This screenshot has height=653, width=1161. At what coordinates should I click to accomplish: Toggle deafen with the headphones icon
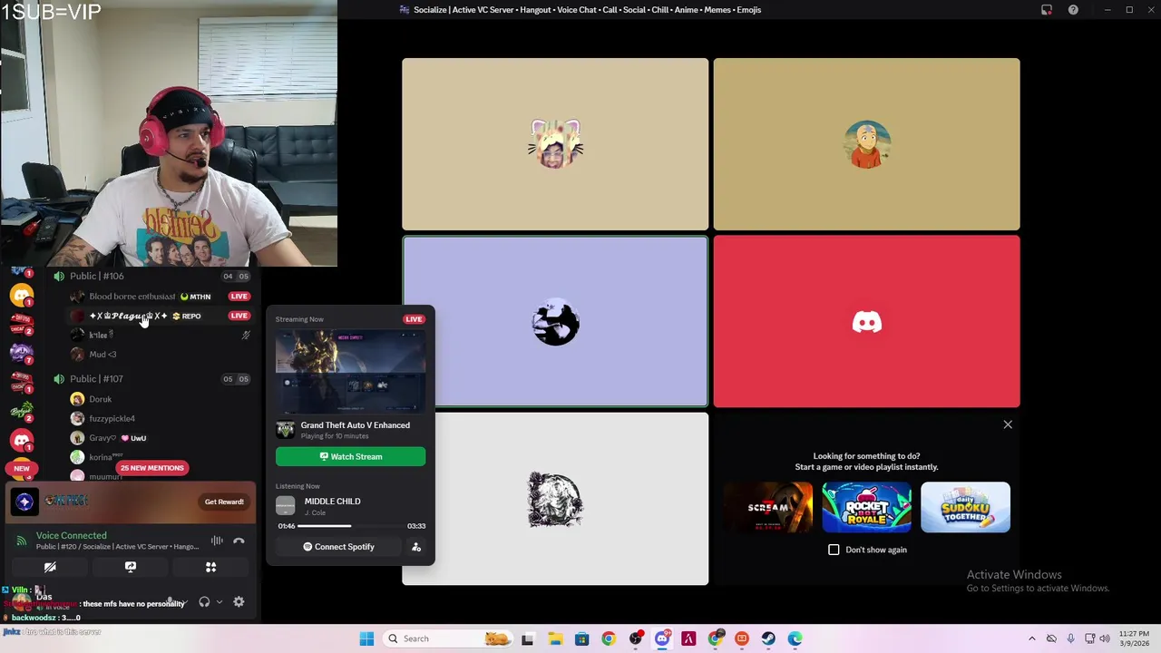tap(204, 602)
